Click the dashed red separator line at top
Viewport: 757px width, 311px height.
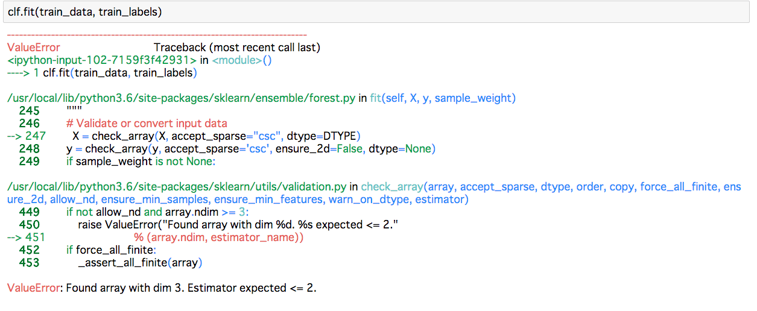[x=157, y=36]
